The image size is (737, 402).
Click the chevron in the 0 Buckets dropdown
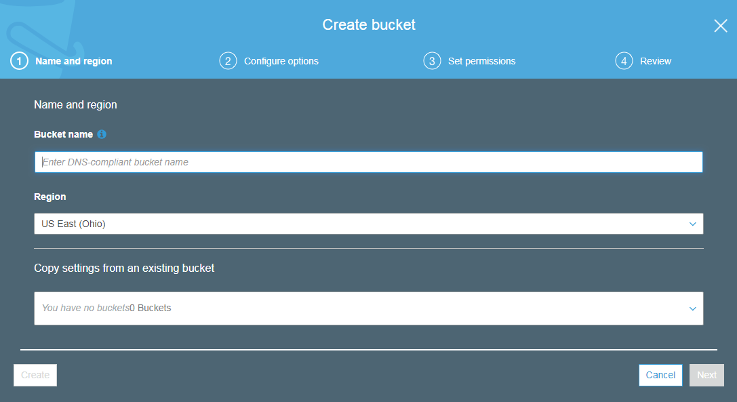click(692, 309)
